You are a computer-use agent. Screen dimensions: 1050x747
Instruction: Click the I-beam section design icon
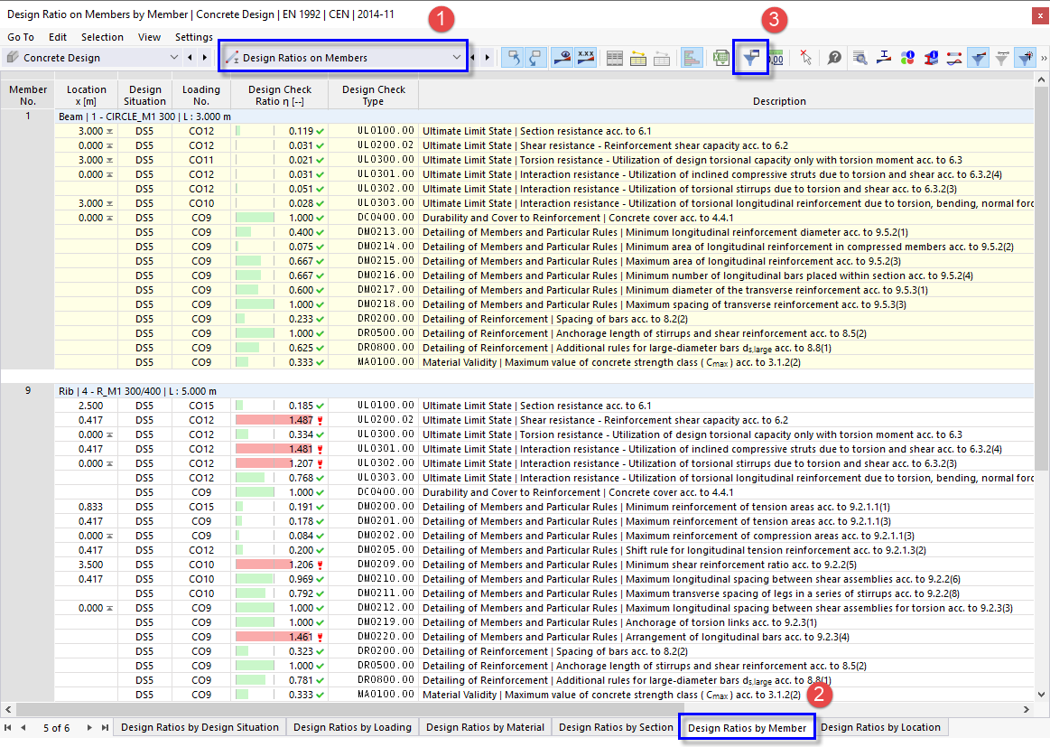[x=884, y=59]
